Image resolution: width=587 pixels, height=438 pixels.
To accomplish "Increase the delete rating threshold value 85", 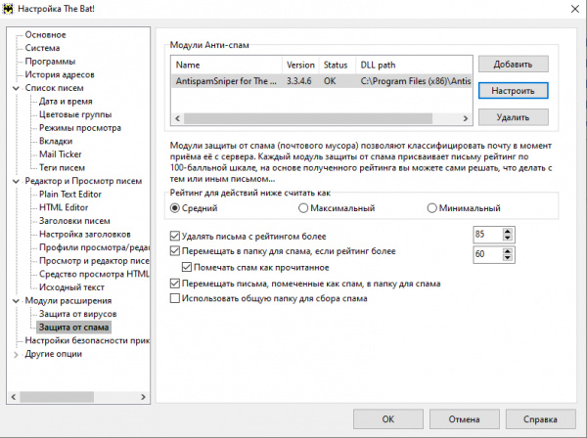I will pyautogui.click(x=506, y=232).
